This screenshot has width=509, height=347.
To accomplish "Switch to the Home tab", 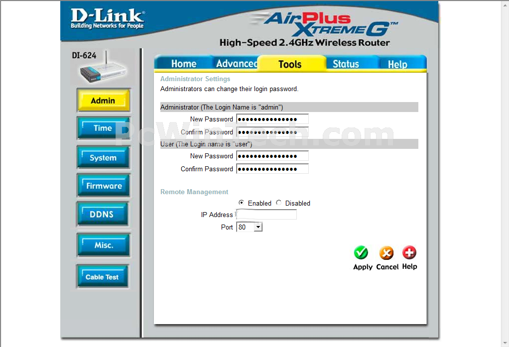I will click(x=184, y=64).
